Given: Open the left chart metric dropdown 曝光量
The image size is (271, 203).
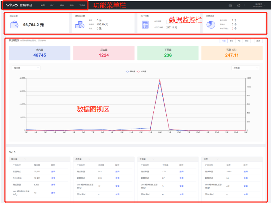Looking at the screenshot, I should tap(26, 68).
